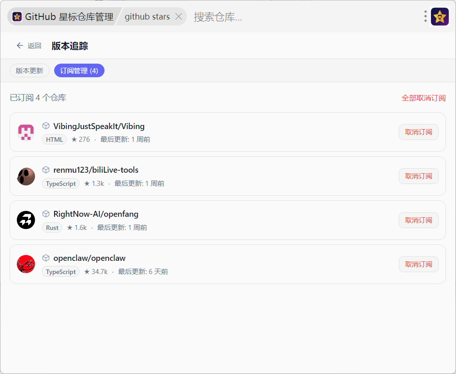
Task: Click the 版本追踪 page title
Action: [70, 46]
